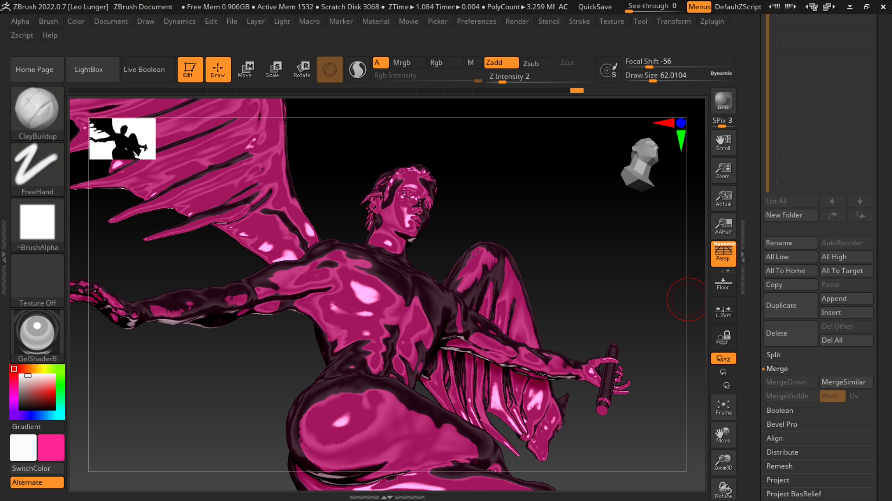This screenshot has width=892, height=501.
Task: Open the Stroke menu
Action: pos(579,21)
